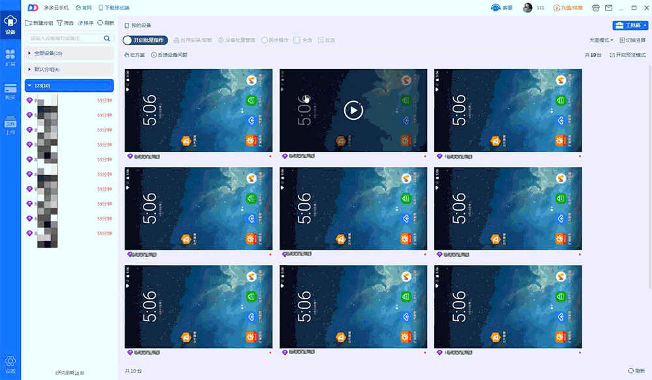Open the 筛选 filter option
This screenshot has width=652, height=380.
pyautogui.click(x=65, y=23)
